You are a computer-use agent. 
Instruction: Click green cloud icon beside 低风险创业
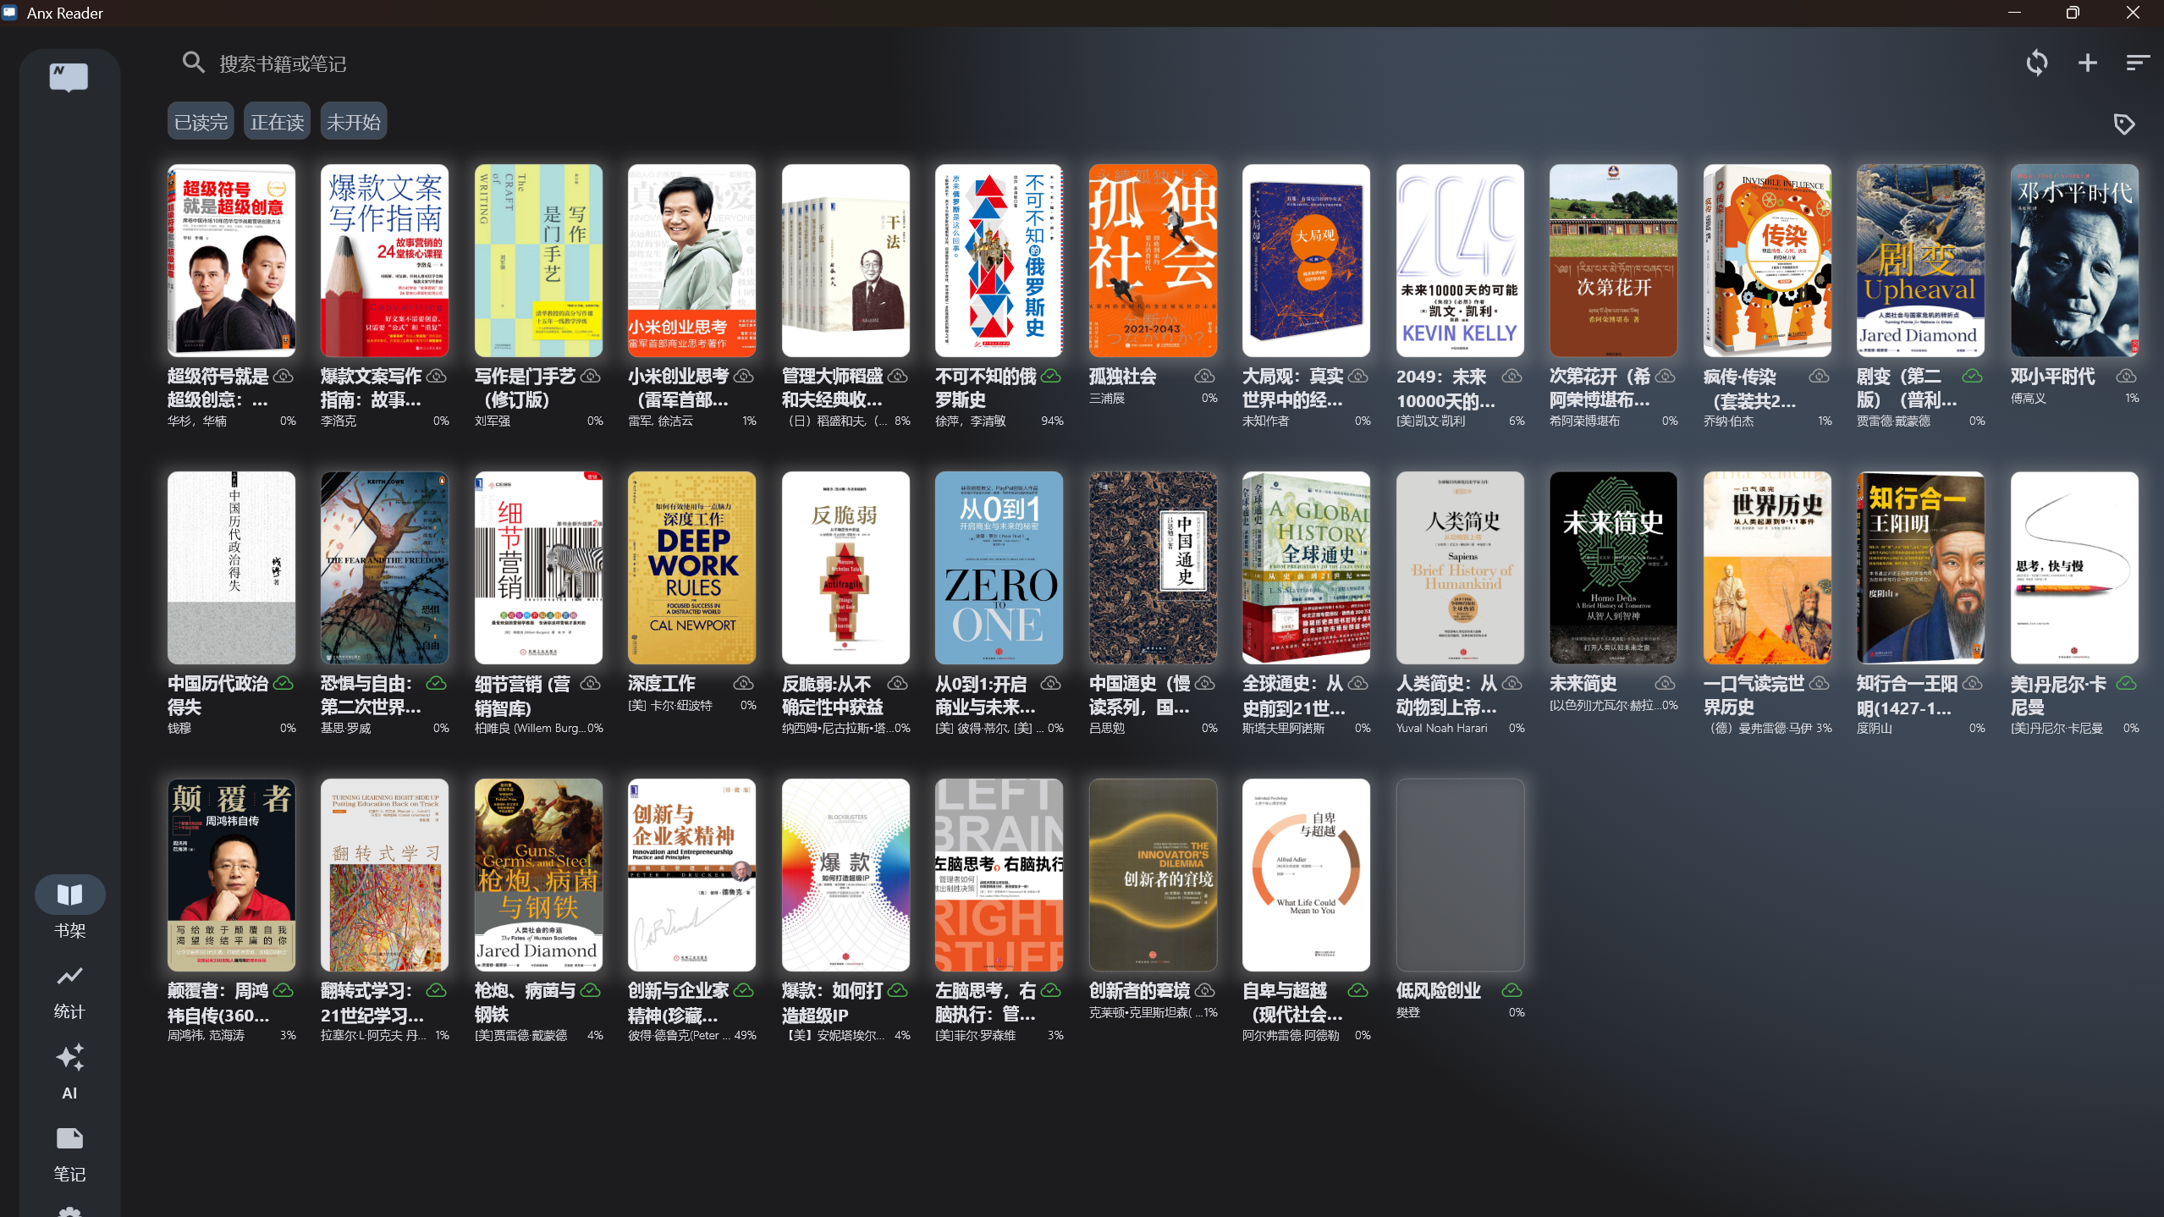pyautogui.click(x=1512, y=989)
